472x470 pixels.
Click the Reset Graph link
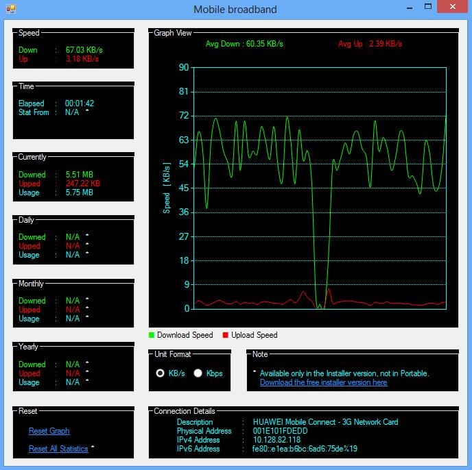pos(49,431)
